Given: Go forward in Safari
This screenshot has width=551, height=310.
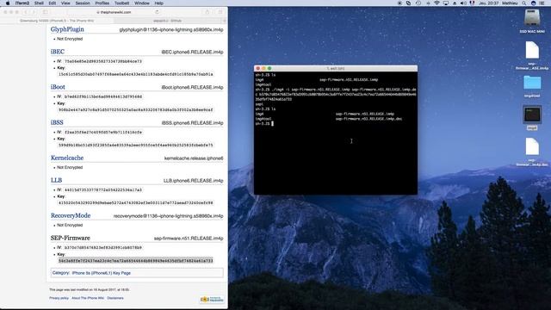Looking at the screenshot, I should click(34, 12).
